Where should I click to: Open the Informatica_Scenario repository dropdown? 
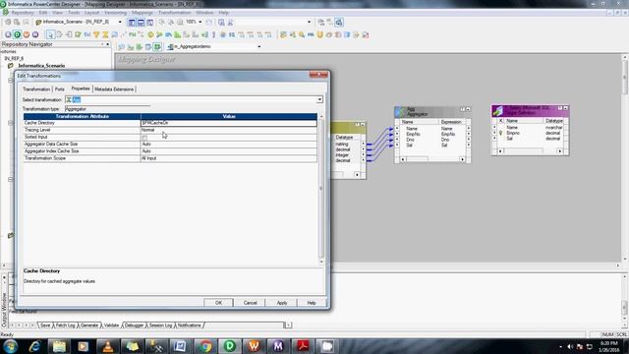(x=120, y=22)
